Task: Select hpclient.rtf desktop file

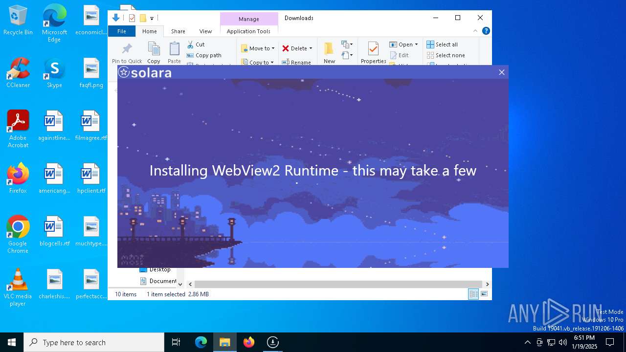Action: point(91,178)
